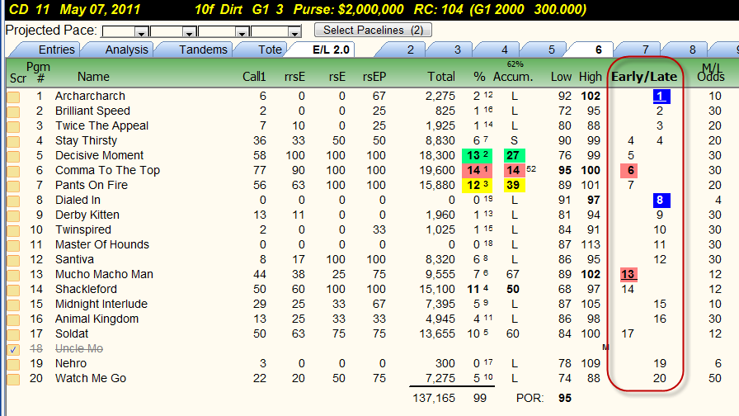Switch to the Analysis tab

[126, 50]
